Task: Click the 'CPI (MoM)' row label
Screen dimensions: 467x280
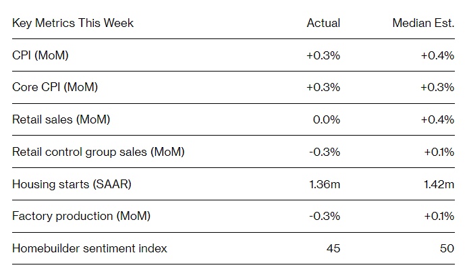Action: 40,55
